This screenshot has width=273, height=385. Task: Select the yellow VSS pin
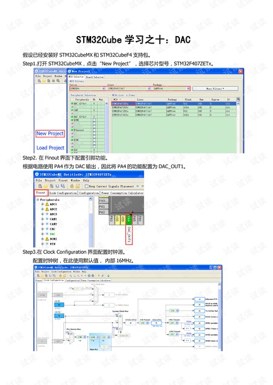point(117,219)
